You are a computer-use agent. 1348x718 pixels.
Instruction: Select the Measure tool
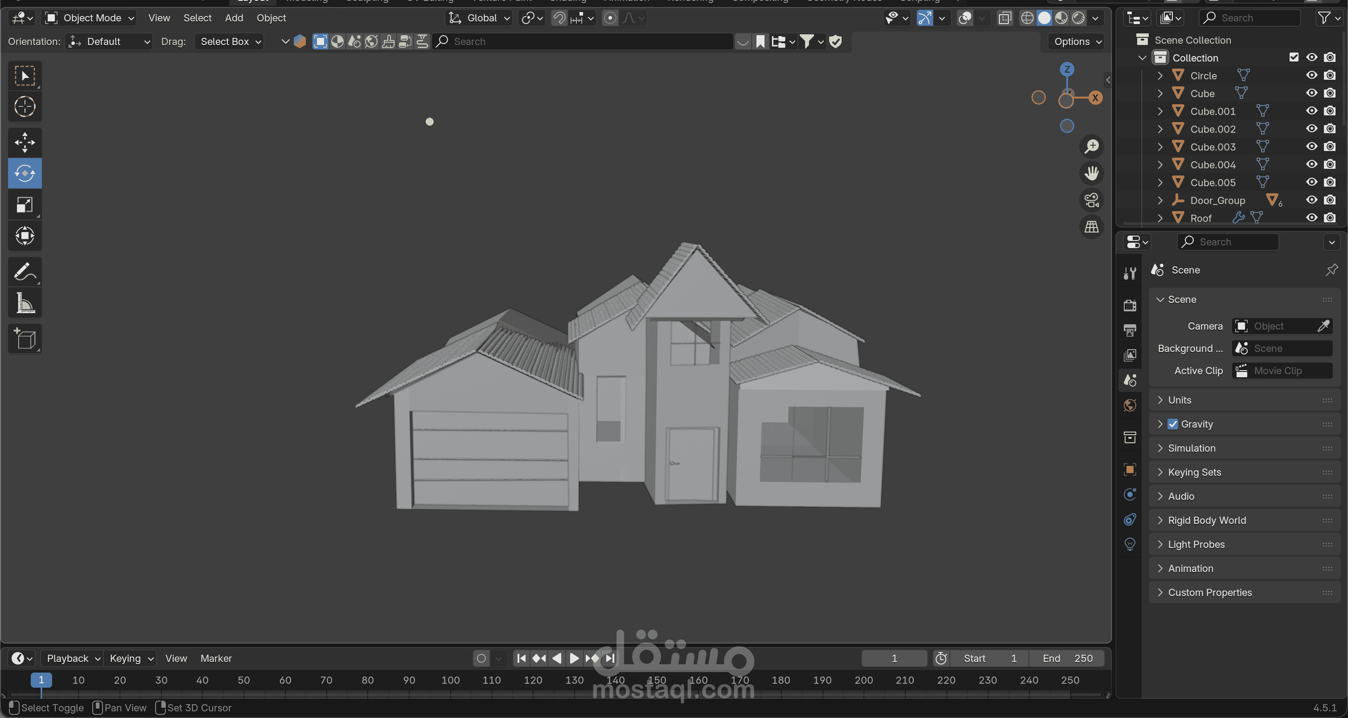pyautogui.click(x=25, y=303)
